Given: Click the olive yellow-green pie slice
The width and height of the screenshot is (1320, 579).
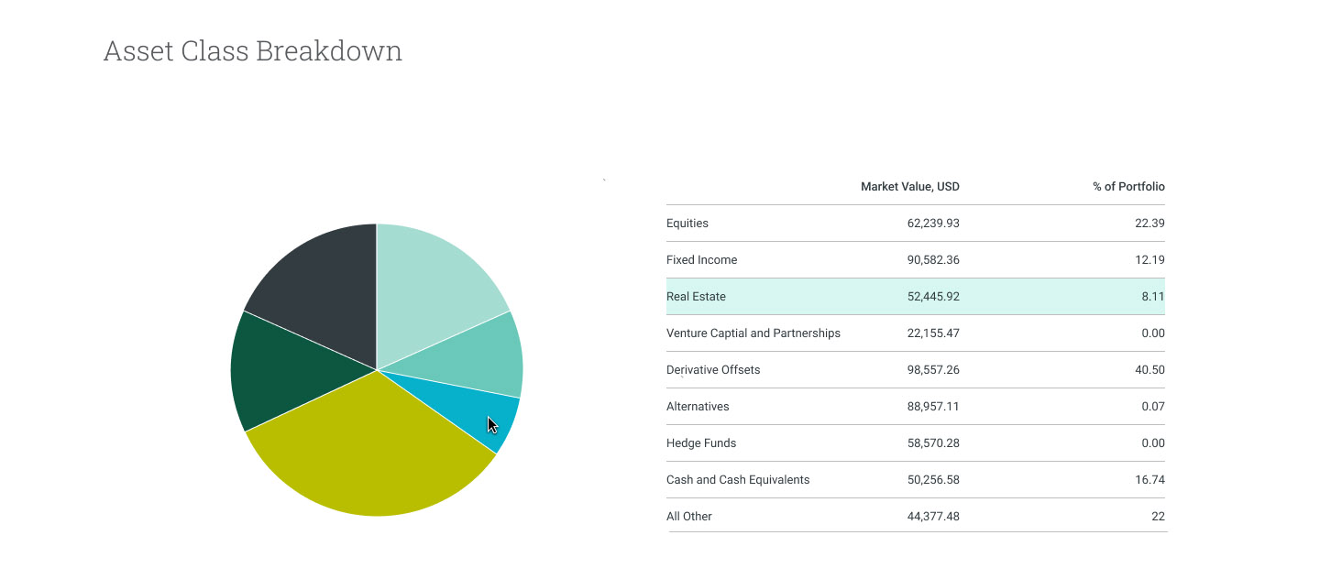Looking at the screenshot, I should pos(371,449).
